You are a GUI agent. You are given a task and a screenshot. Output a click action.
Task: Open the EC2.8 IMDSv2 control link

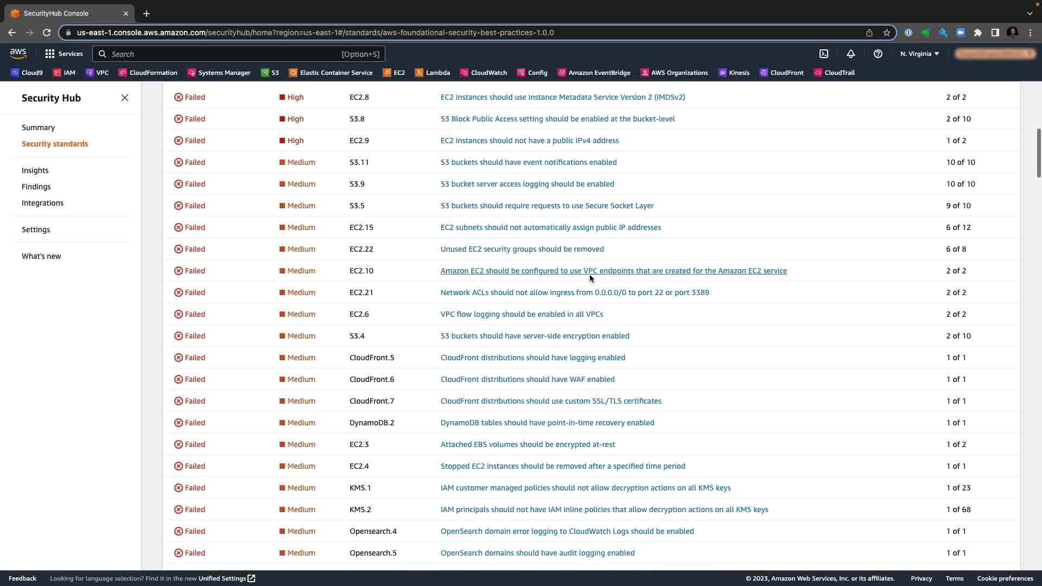(562, 97)
